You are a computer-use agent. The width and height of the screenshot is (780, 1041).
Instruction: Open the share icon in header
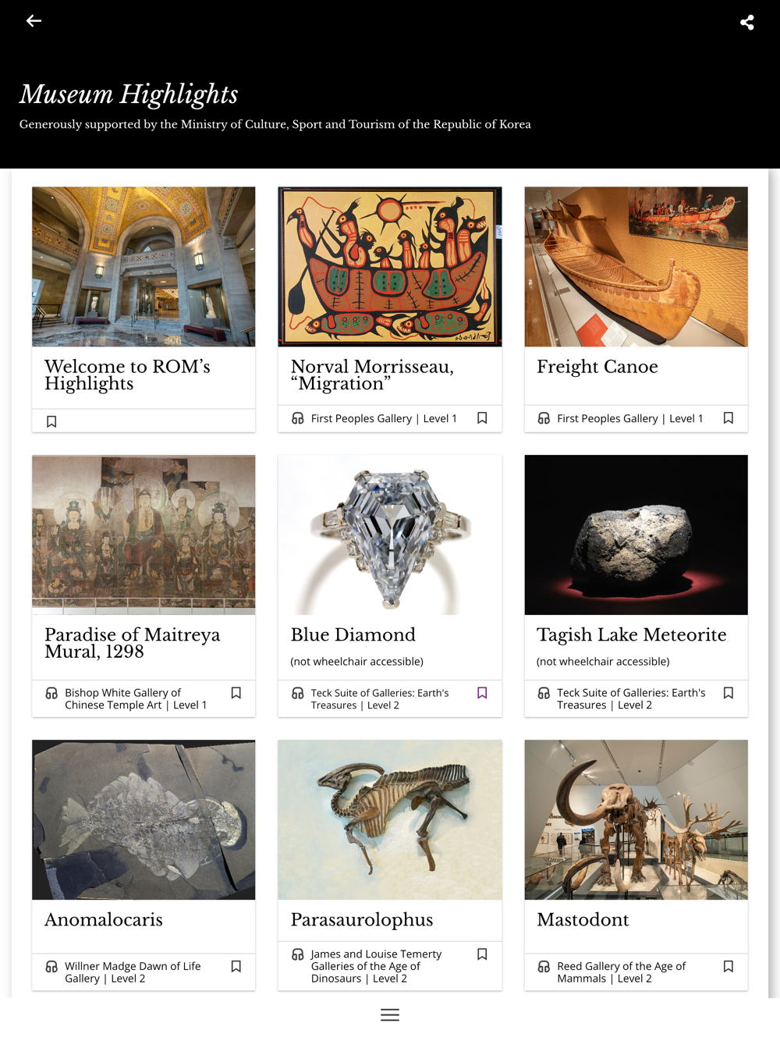coord(746,22)
